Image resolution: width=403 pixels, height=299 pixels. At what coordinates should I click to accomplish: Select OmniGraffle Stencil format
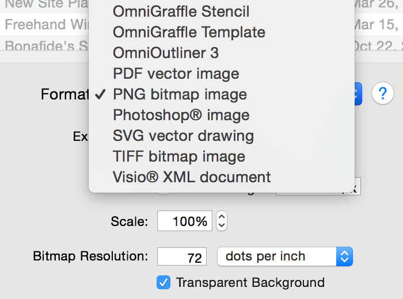coord(181,11)
